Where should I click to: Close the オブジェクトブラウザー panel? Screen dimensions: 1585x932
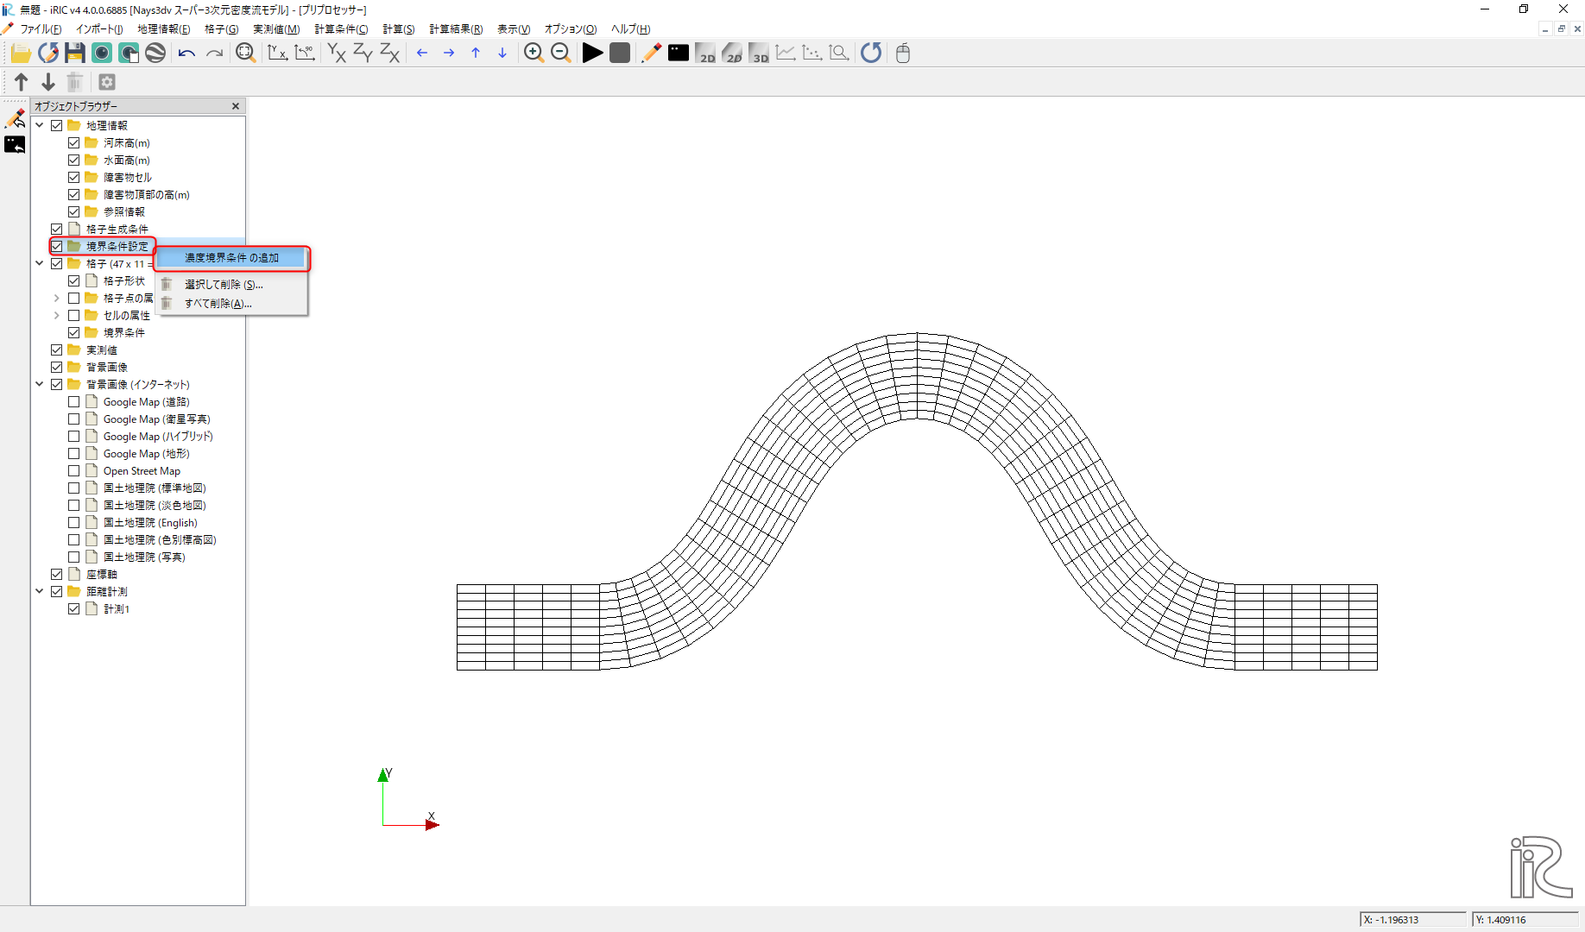pos(236,106)
